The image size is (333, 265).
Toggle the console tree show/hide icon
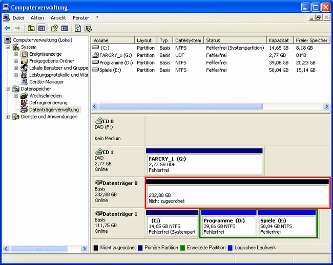[41, 28]
